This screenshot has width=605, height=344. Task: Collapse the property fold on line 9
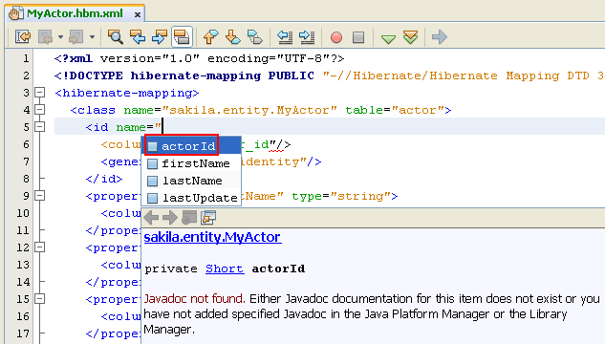click(40, 196)
